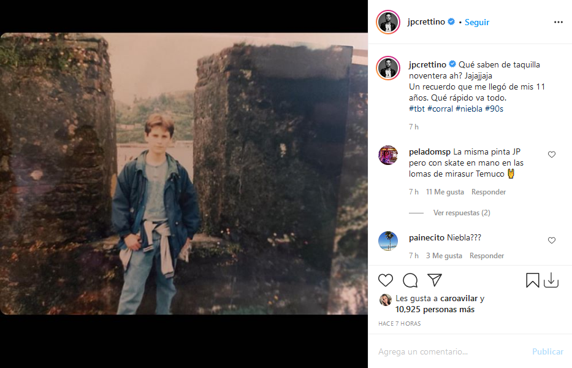Reply to peladomsp's comment via Responder

click(x=488, y=192)
